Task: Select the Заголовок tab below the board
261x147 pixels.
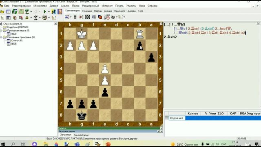Action: (66, 135)
